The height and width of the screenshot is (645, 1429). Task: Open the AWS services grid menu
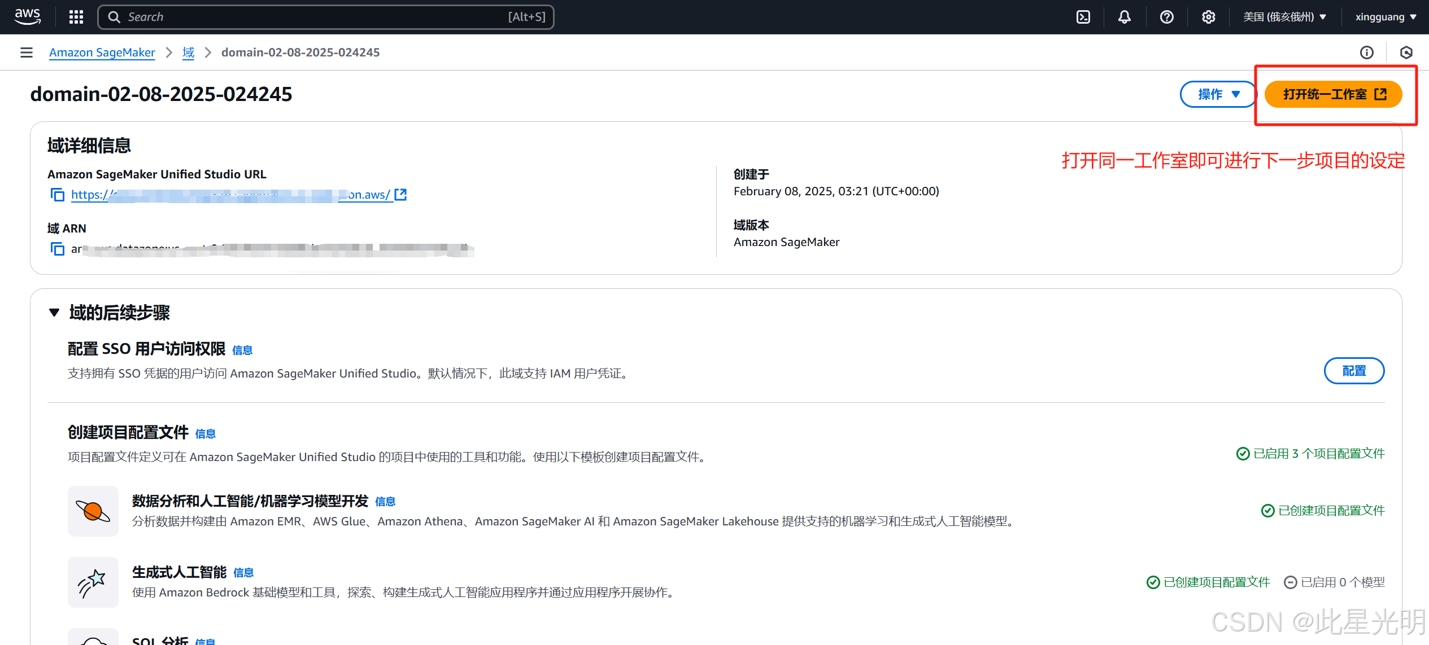76,17
